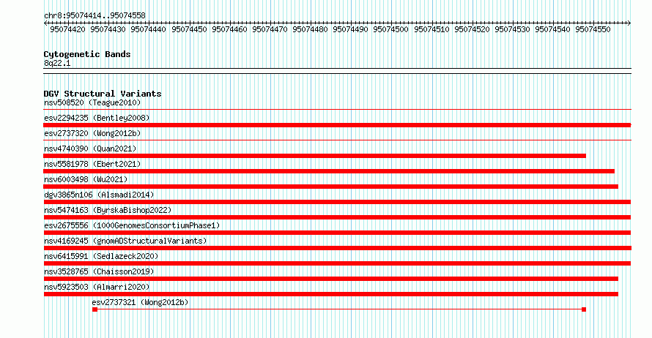Click ruler position 95074550

[593, 29]
